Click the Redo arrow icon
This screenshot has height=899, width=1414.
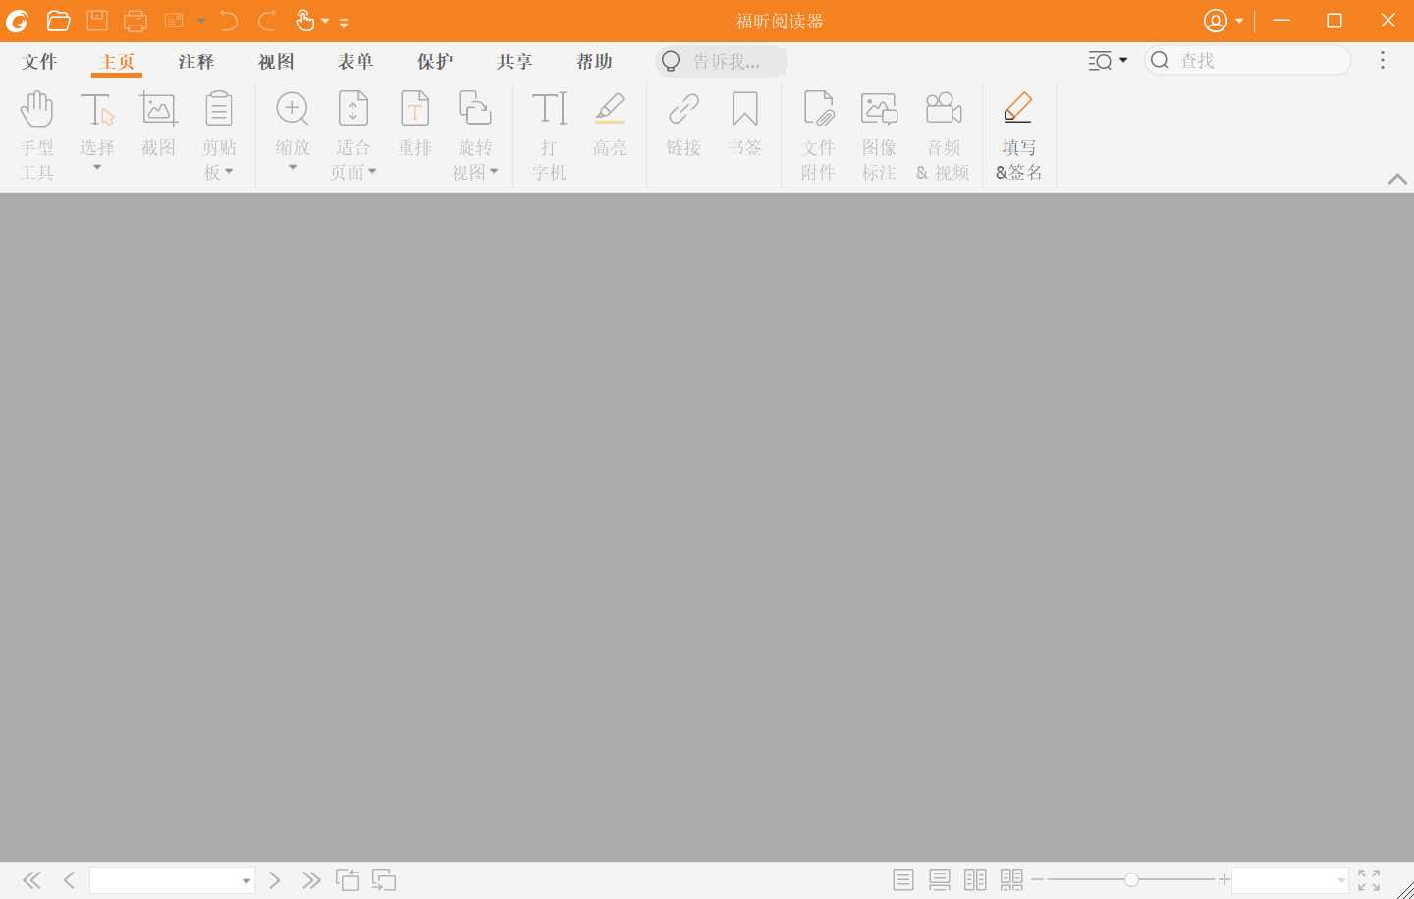point(267,21)
